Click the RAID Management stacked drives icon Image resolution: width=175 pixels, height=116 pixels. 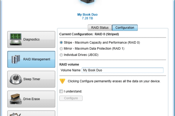tap(16, 59)
